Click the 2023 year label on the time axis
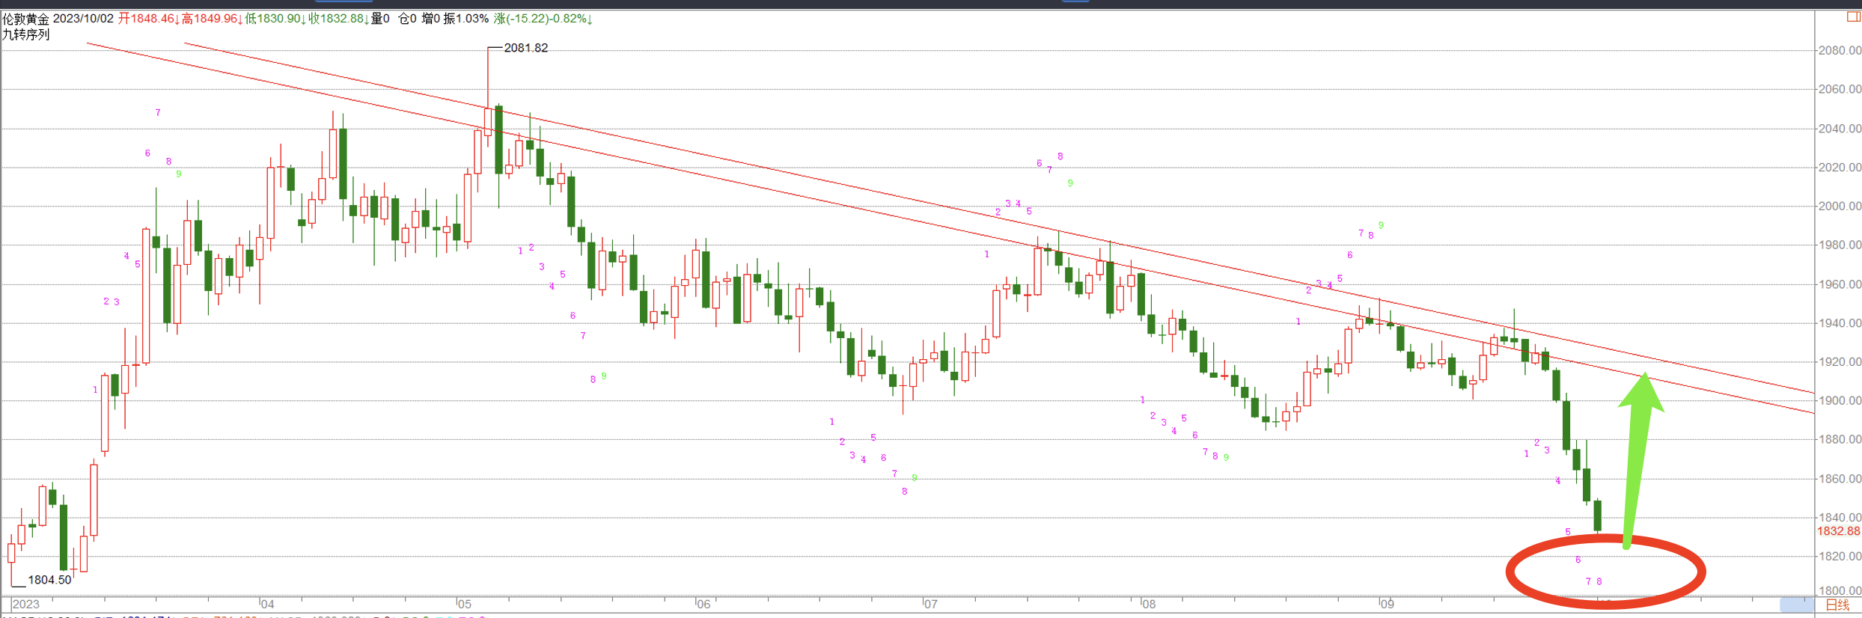This screenshot has height=618, width=1862. click(26, 605)
